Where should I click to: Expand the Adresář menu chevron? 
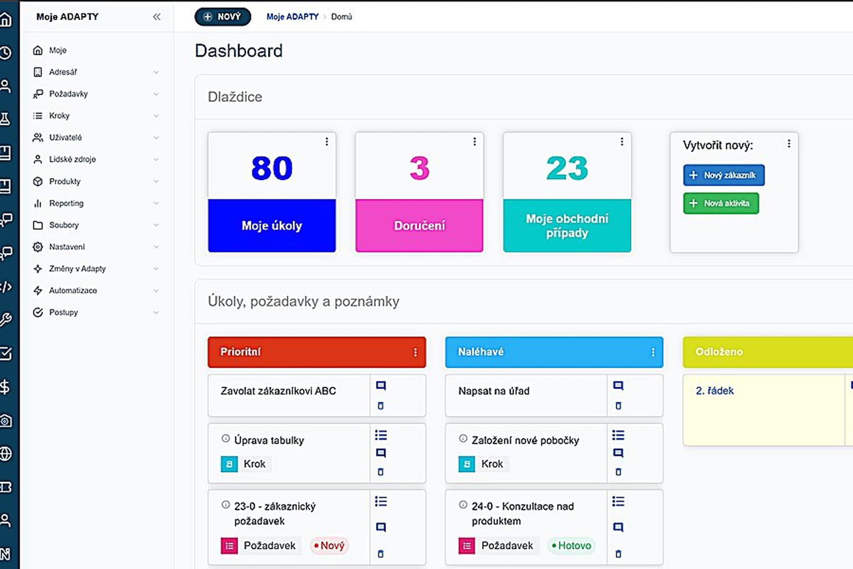[x=156, y=72]
